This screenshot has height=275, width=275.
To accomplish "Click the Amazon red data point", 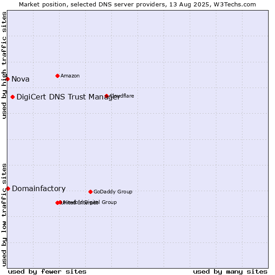I will (57, 76).
